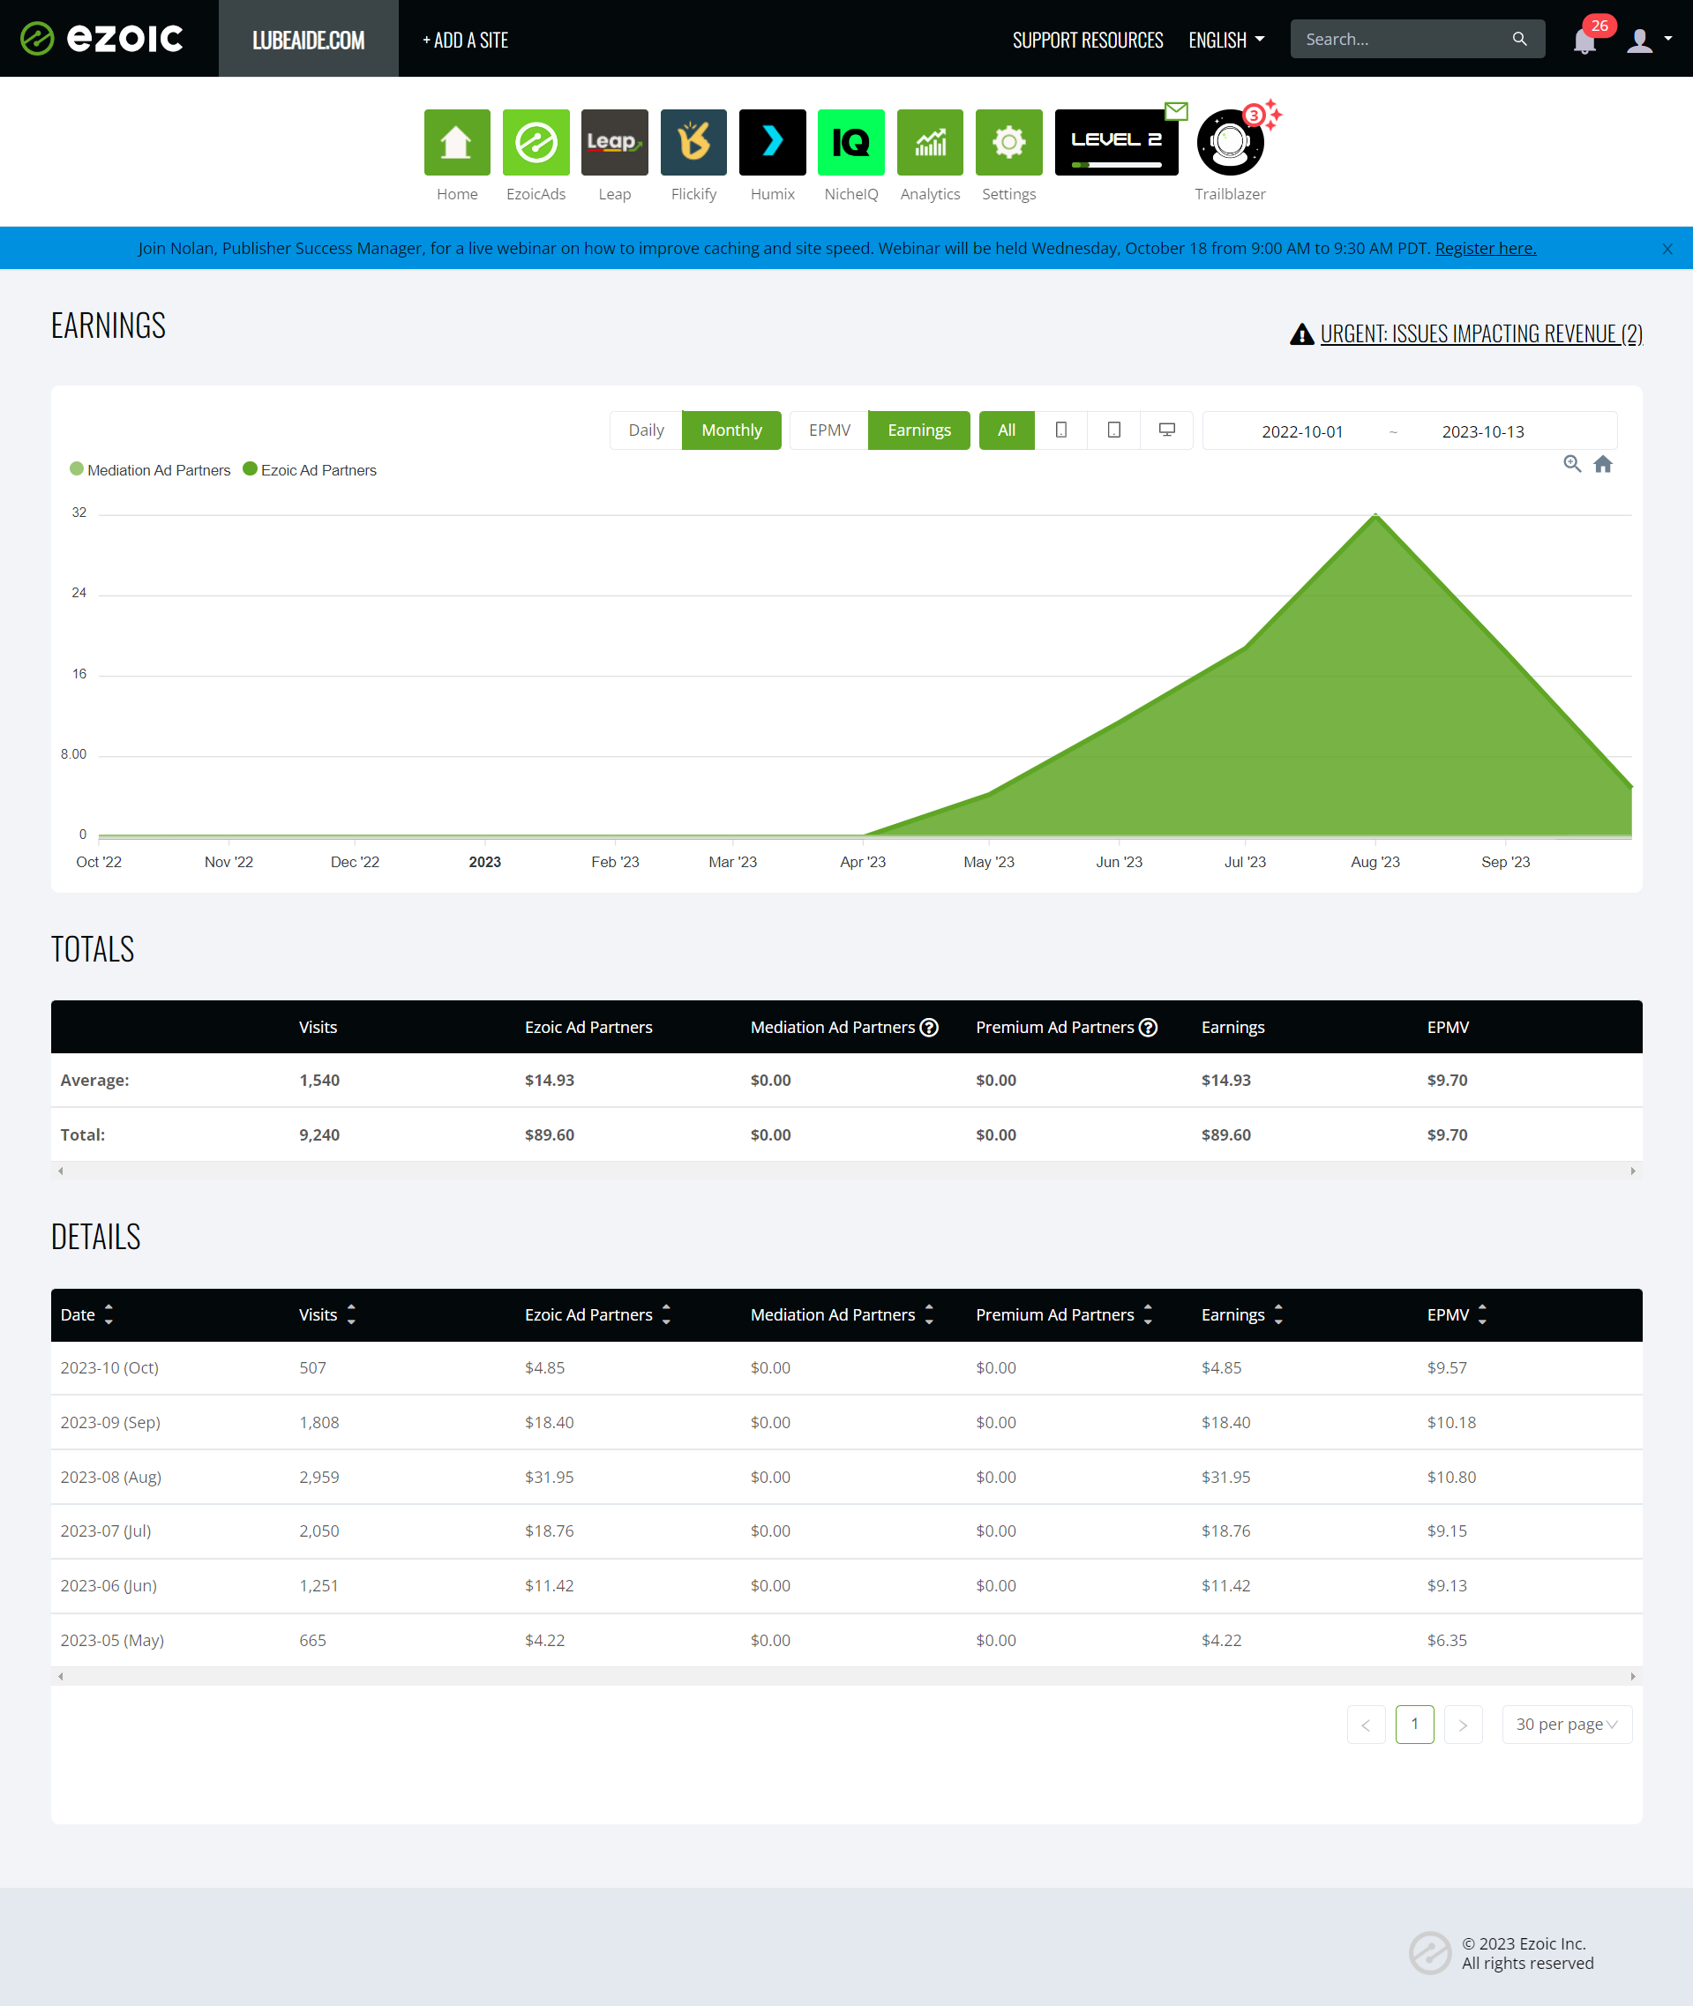
Task: Open urgent issues impacting revenue link
Action: click(x=1481, y=334)
